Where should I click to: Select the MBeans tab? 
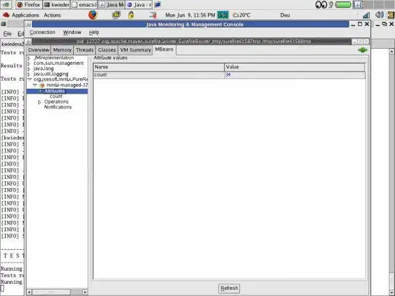point(164,49)
